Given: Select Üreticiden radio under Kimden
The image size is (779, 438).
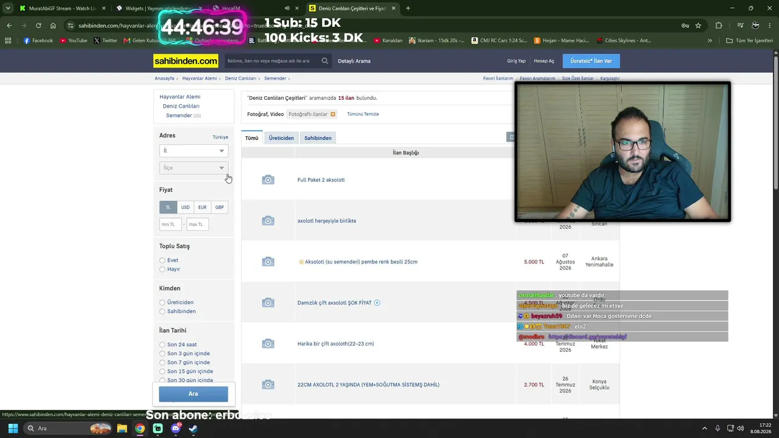Looking at the screenshot, I should point(162,302).
